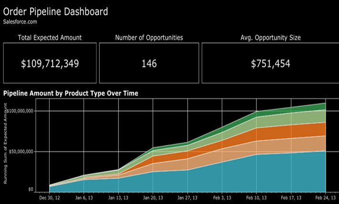
Task: Click the Total Expected Amount label
Action: click(50, 38)
